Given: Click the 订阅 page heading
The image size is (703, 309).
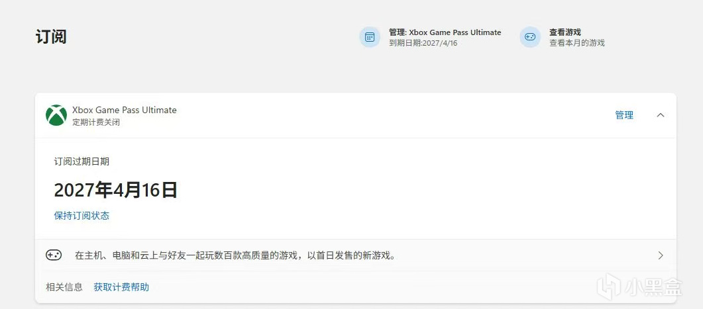Looking at the screenshot, I should tap(51, 36).
